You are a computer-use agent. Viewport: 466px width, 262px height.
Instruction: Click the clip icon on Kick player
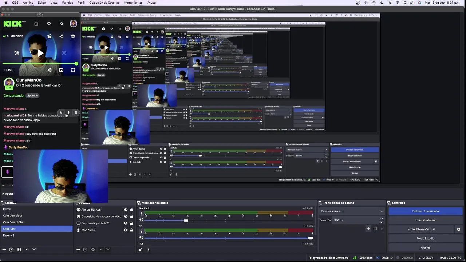coord(50,36)
